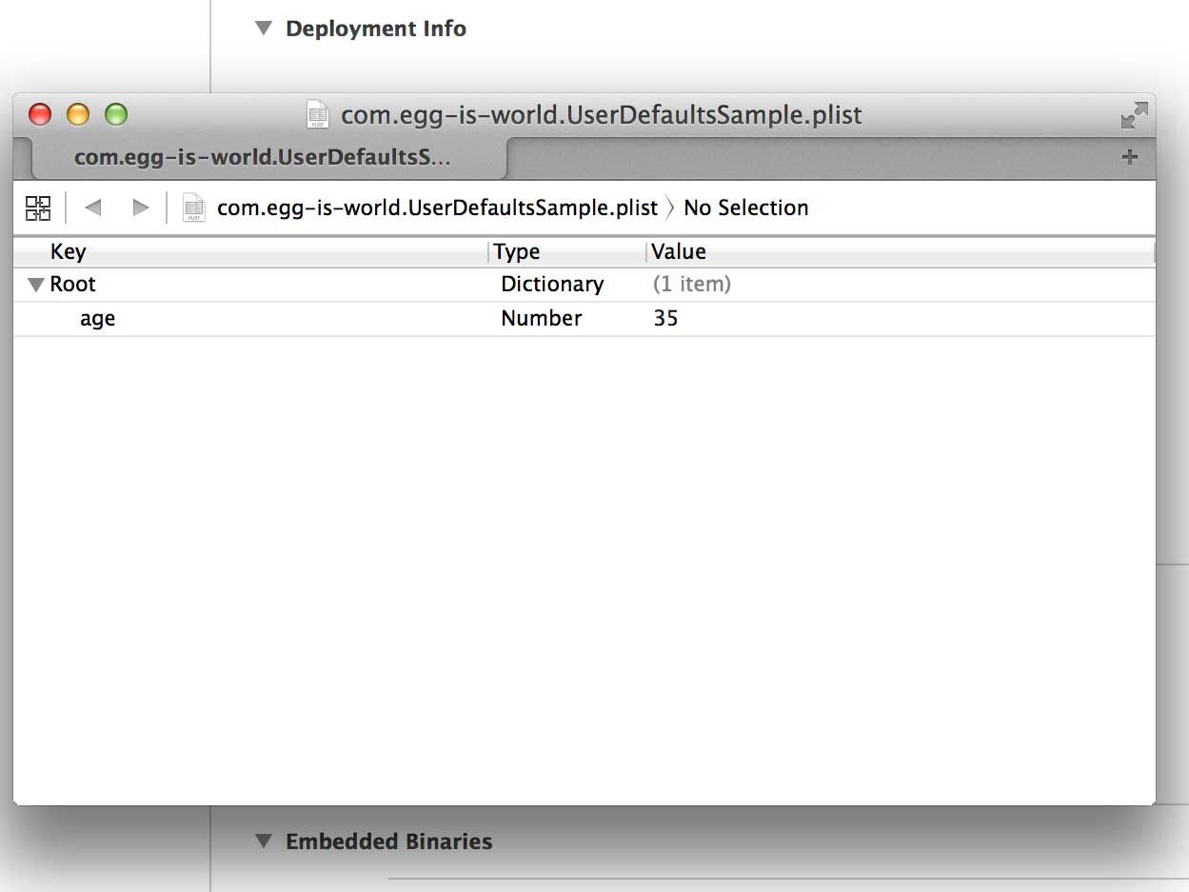Viewport: 1189px width, 892px height.
Task: Click the Value column header
Action: point(901,252)
